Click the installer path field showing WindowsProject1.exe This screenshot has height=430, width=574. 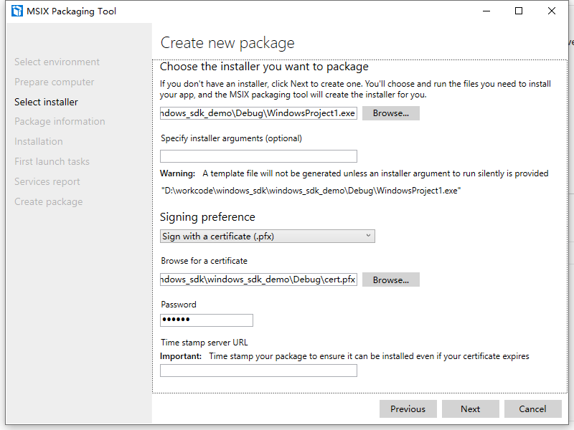(258, 113)
